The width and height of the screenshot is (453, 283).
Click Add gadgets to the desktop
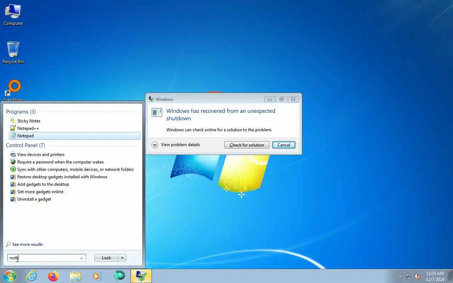[74, 184]
